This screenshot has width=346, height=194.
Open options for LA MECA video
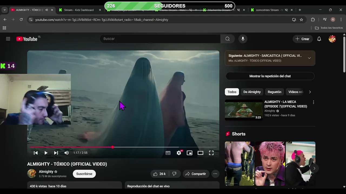tap(313, 102)
